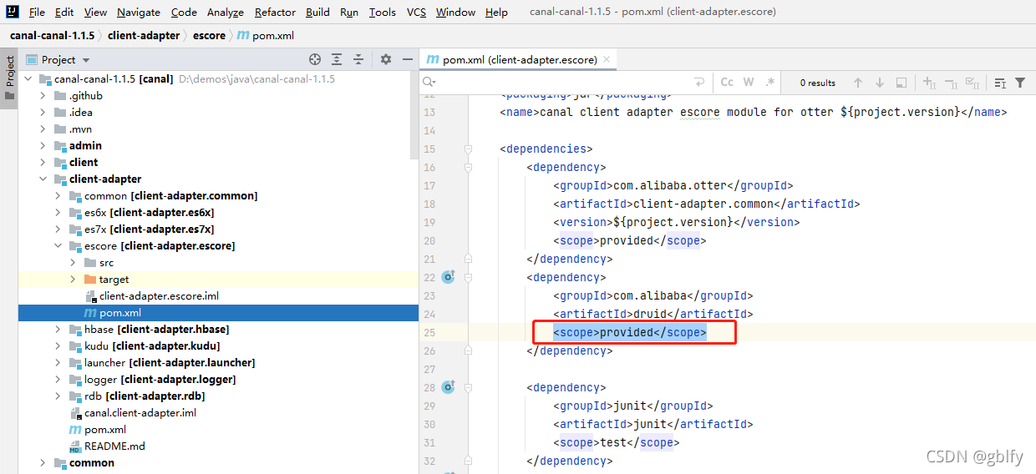Open the Refactor menu
The height and width of the screenshot is (474, 1036).
[x=275, y=12]
